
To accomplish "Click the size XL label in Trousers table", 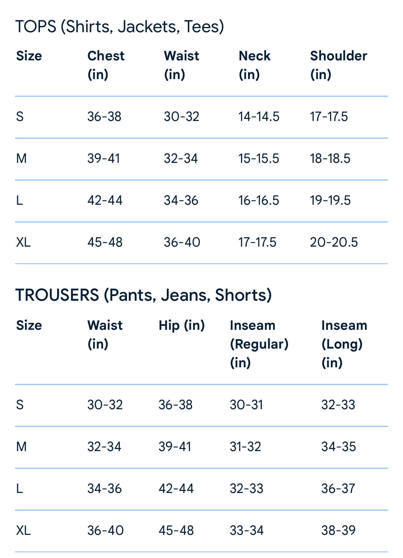I will pos(23,530).
